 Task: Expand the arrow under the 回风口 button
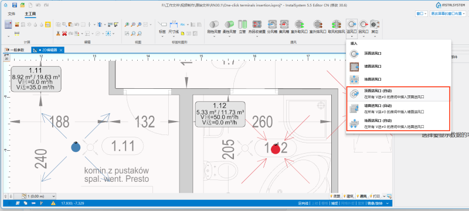(x=363, y=36)
